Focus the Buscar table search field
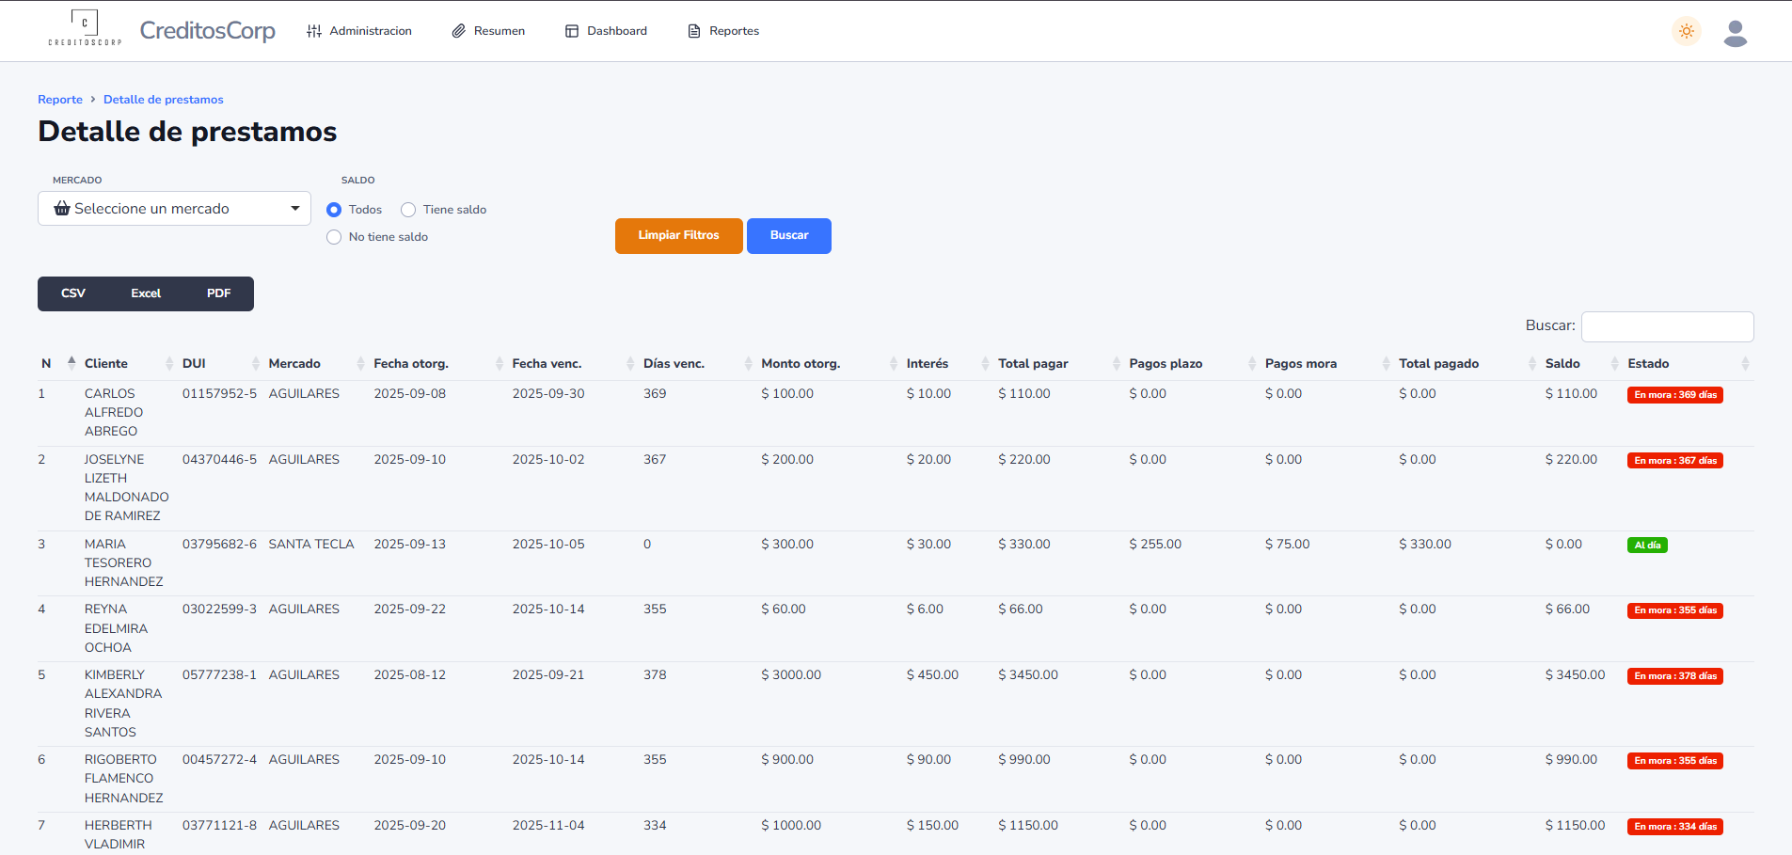 [x=1668, y=326]
